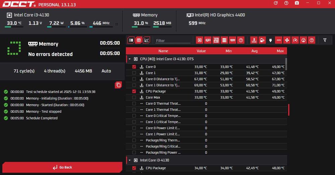335x175 pixels.
Task: Click into the Filter text field
Action: point(173,41)
